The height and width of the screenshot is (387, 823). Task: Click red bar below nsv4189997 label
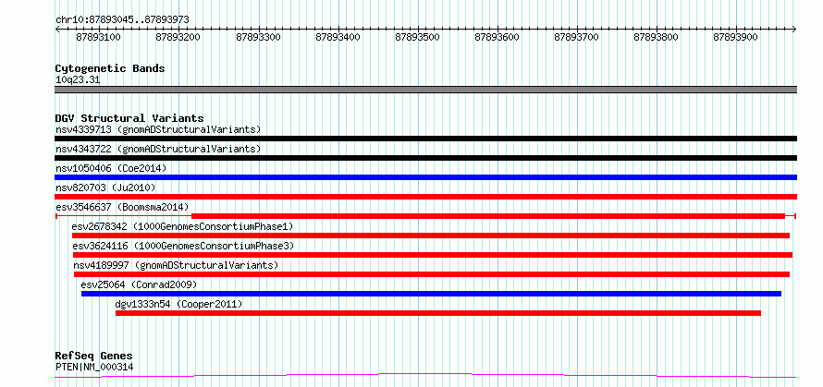coord(432,274)
